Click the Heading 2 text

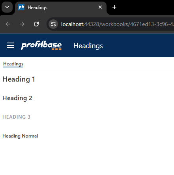click(x=17, y=98)
